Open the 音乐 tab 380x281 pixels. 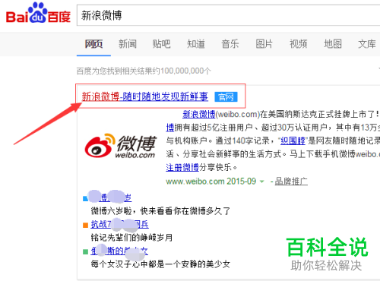[230, 44]
